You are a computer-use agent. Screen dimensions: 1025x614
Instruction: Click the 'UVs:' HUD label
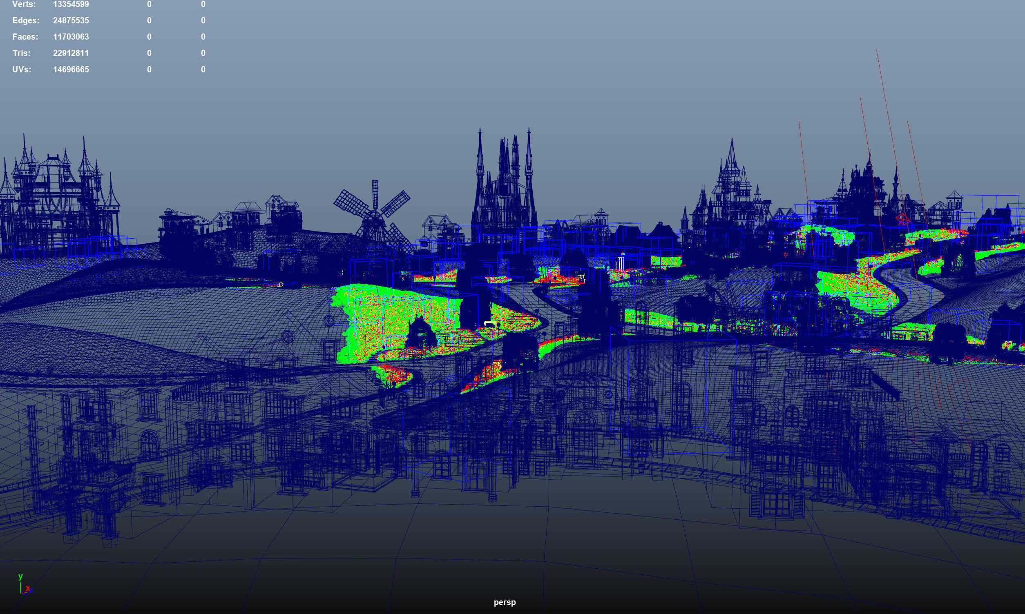(22, 69)
